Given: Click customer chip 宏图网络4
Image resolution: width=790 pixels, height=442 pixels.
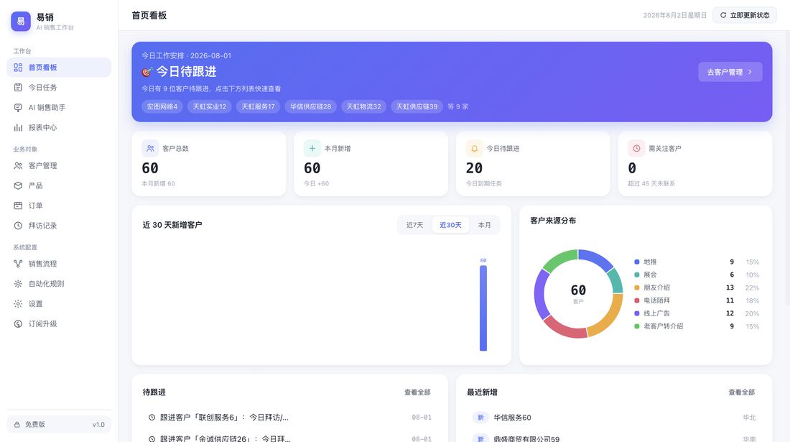Looking at the screenshot, I should tap(162, 106).
